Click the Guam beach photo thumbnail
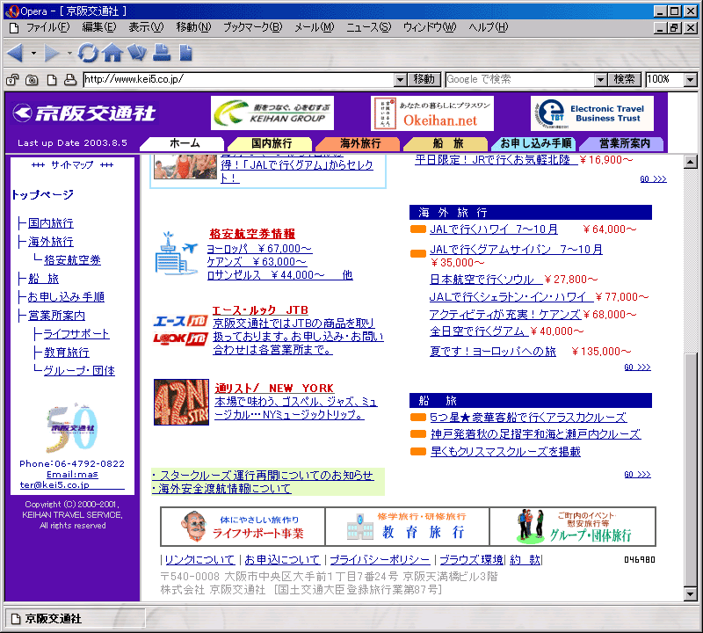 (x=185, y=166)
